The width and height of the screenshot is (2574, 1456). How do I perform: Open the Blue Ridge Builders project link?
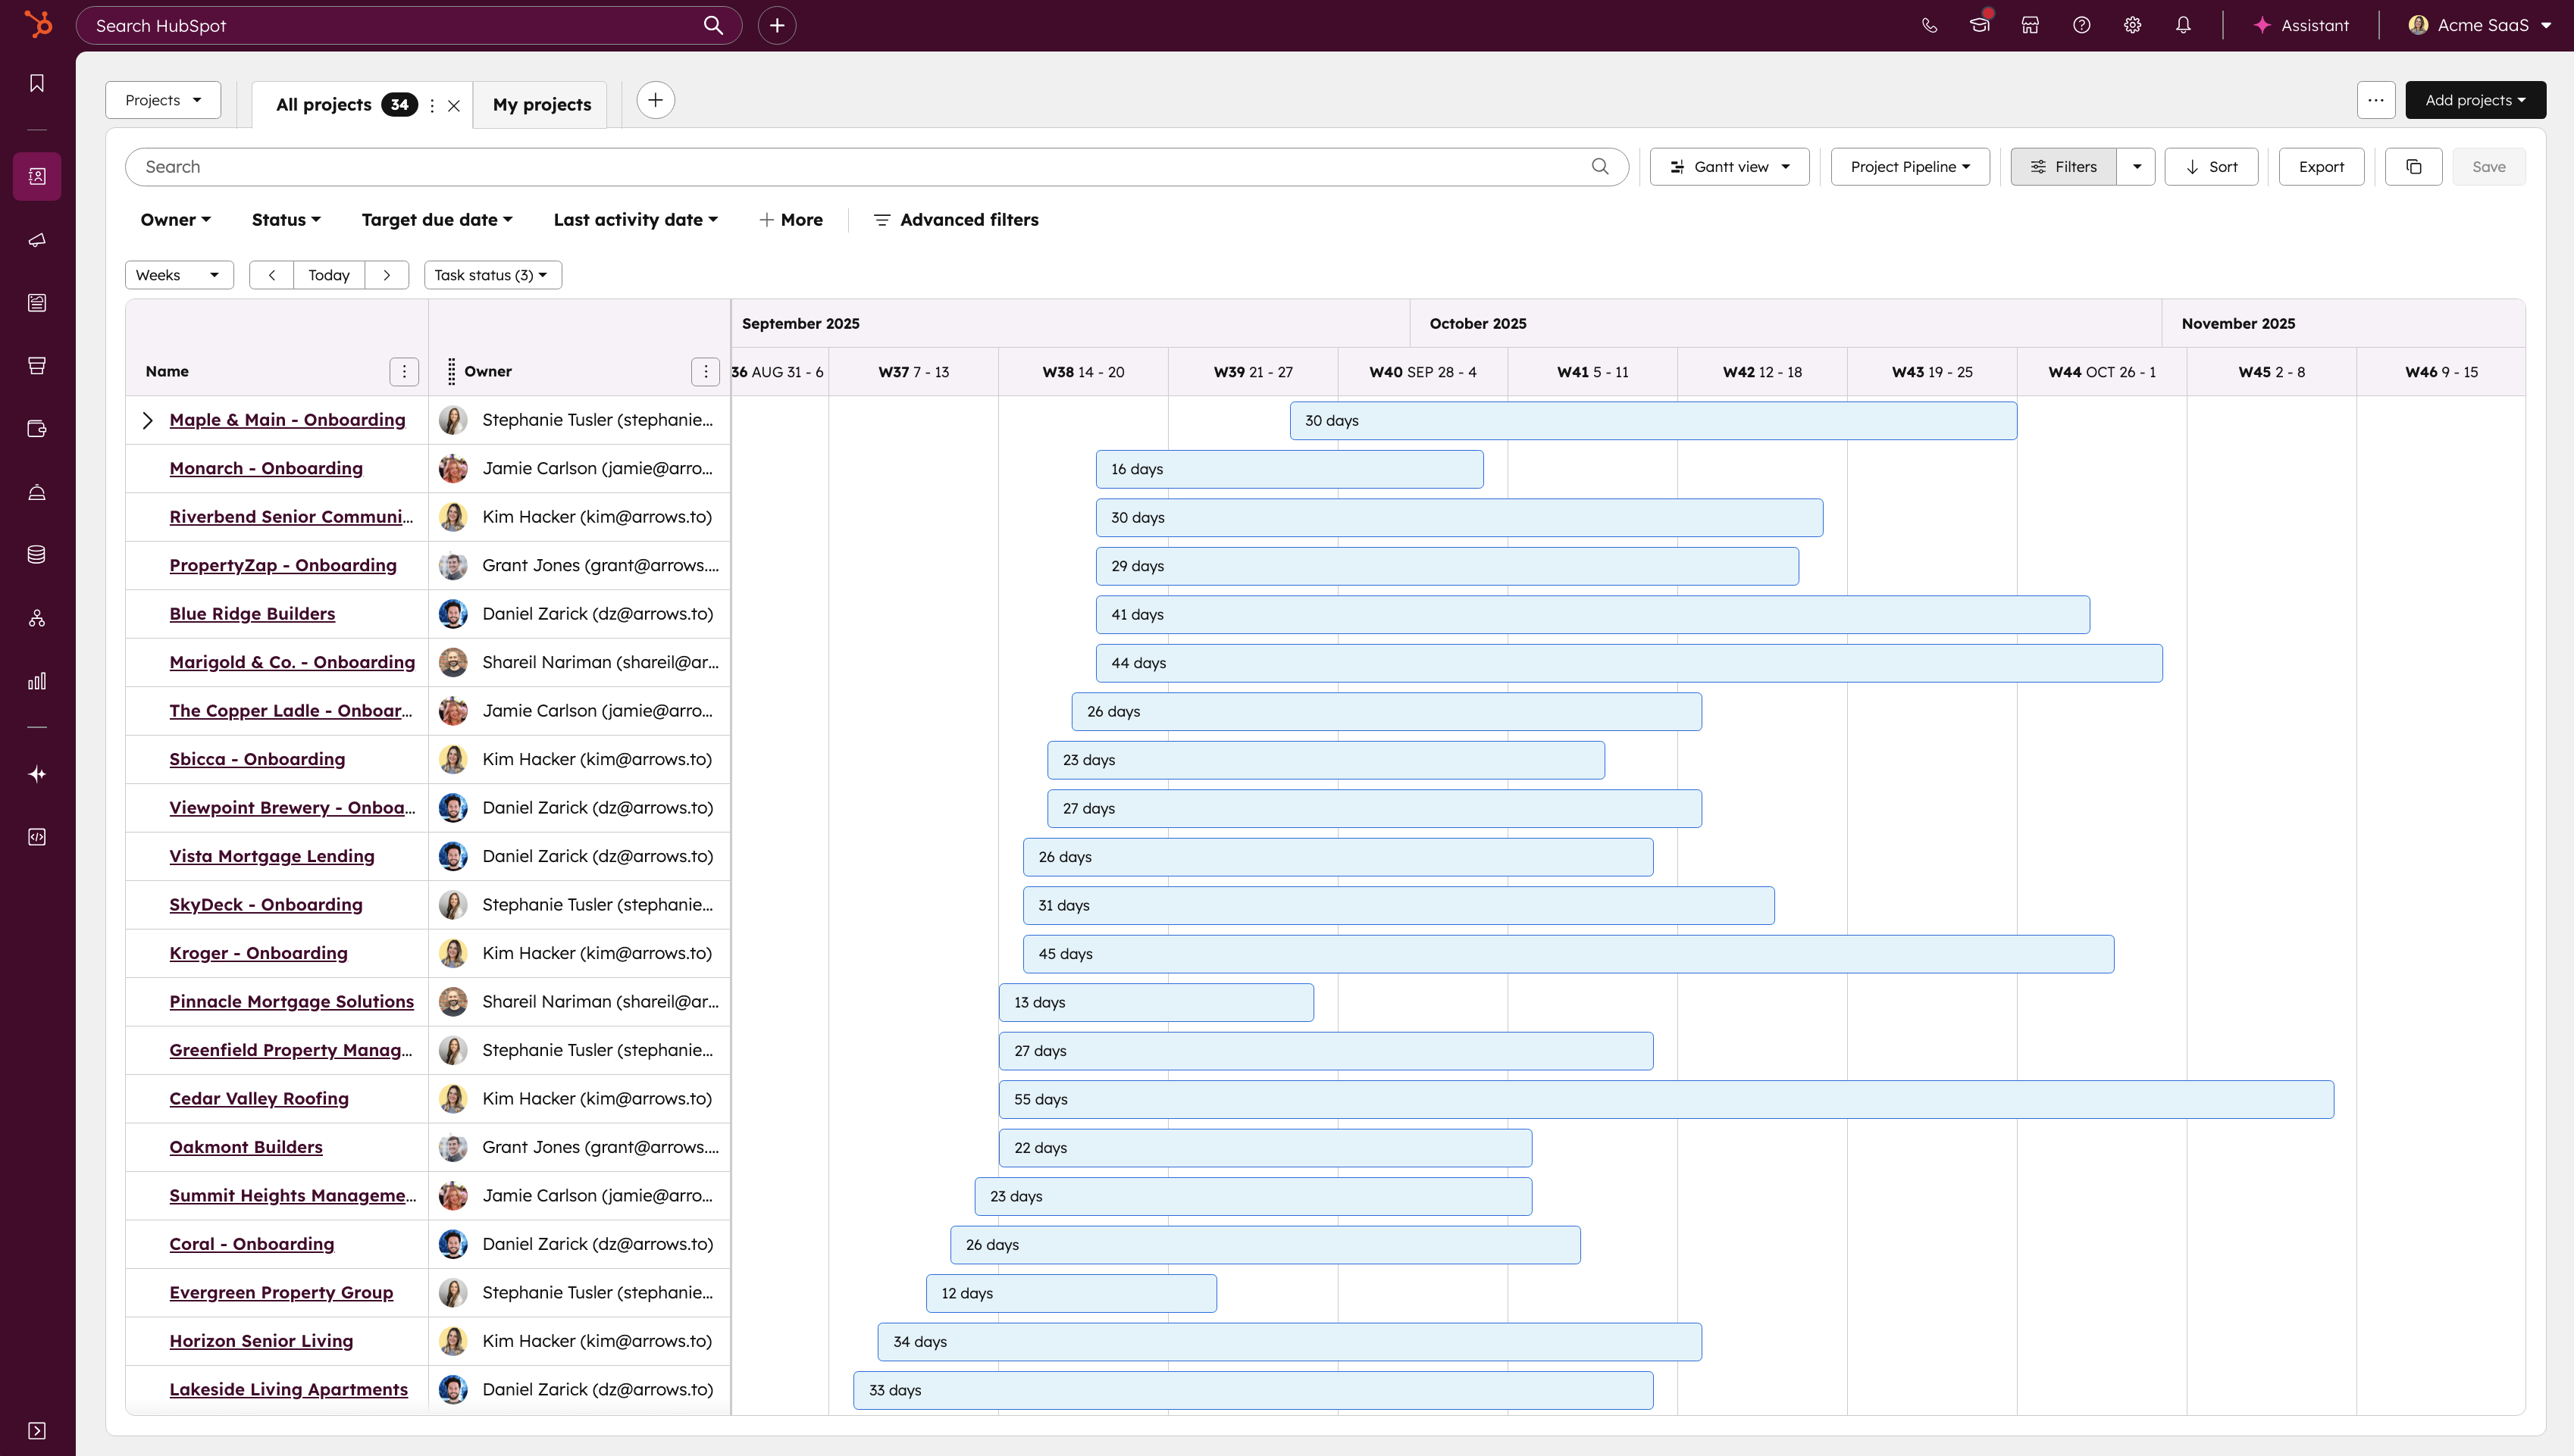[252, 614]
